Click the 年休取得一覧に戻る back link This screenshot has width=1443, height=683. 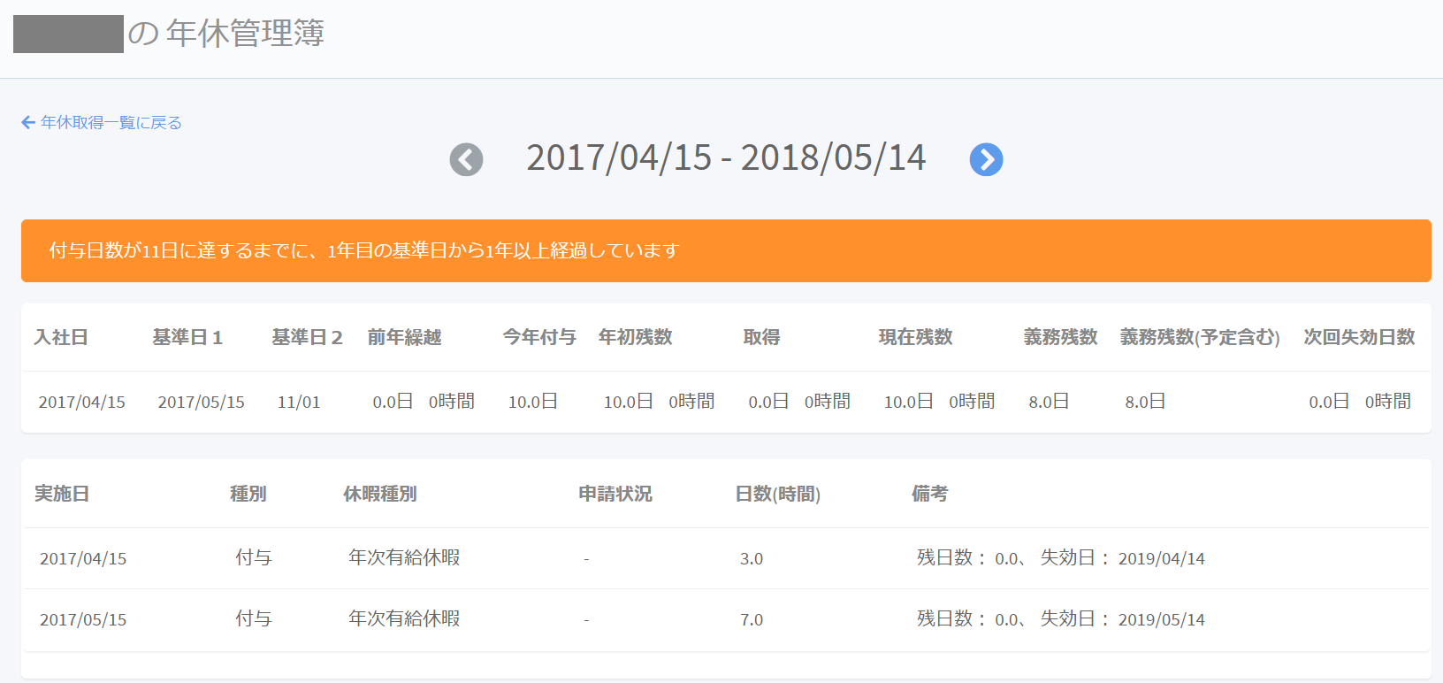point(102,122)
